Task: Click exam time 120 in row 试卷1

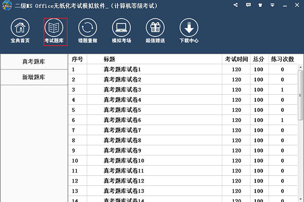Action: coord(236,69)
